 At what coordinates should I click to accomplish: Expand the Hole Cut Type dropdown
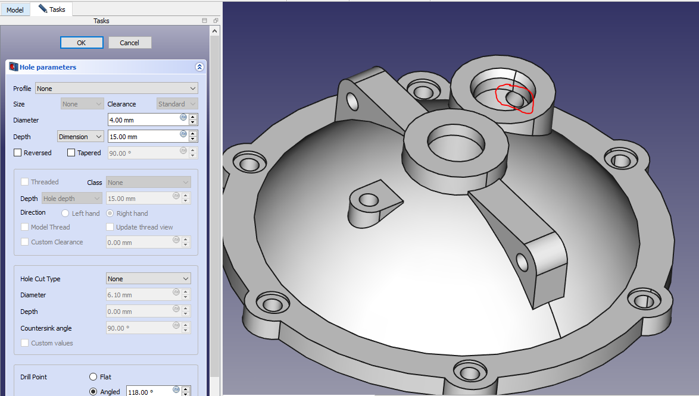[x=148, y=279]
